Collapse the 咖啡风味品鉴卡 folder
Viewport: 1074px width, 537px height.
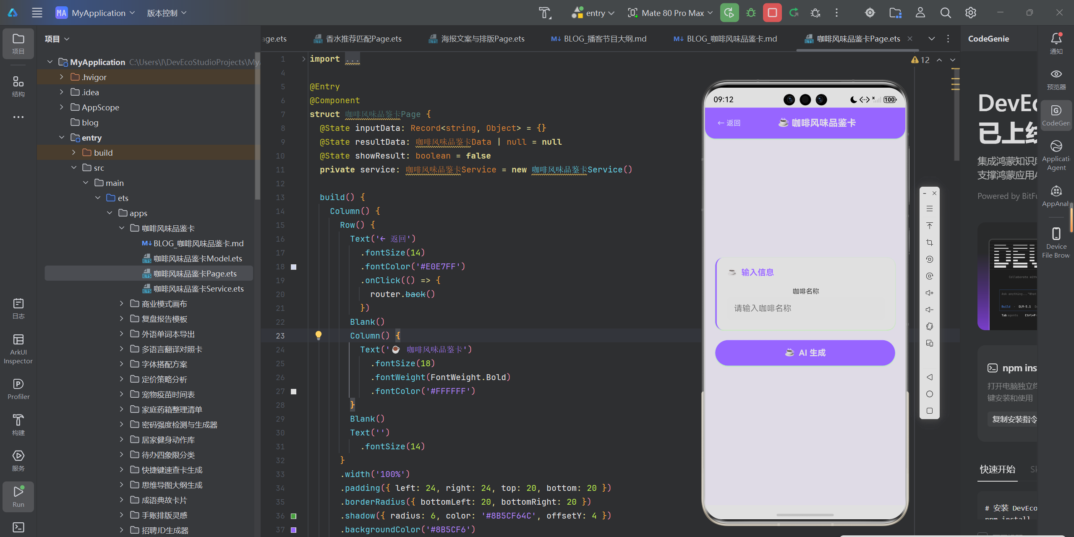pos(122,228)
